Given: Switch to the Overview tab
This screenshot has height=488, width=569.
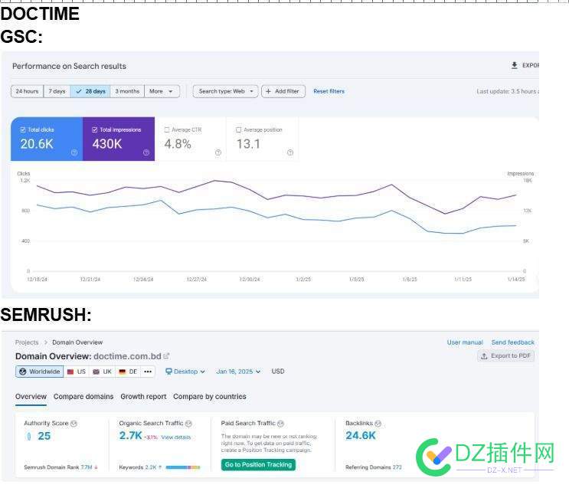Looking at the screenshot, I should [x=31, y=397].
